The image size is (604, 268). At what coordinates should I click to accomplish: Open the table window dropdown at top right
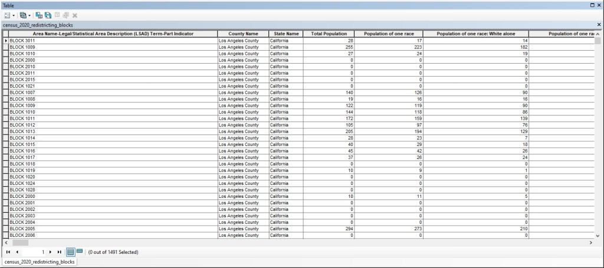pos(592,5)
